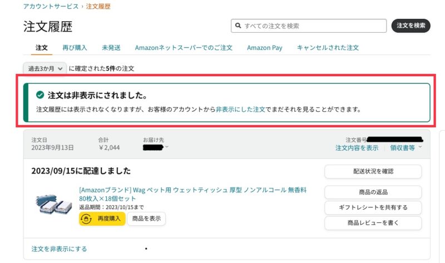Click the アカウントサービス breadcrumb link
The height and width of the screenshot is (263, 445).
[51, 6]
